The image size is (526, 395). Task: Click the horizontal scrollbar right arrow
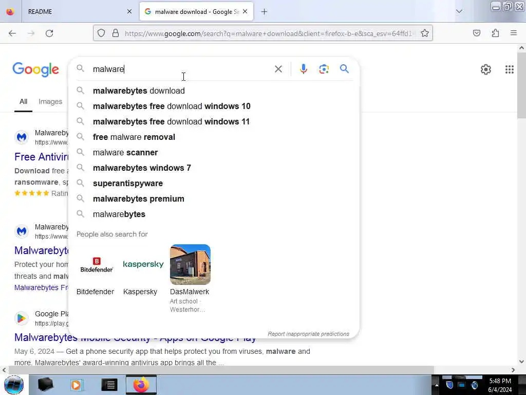tap(513, 370)
